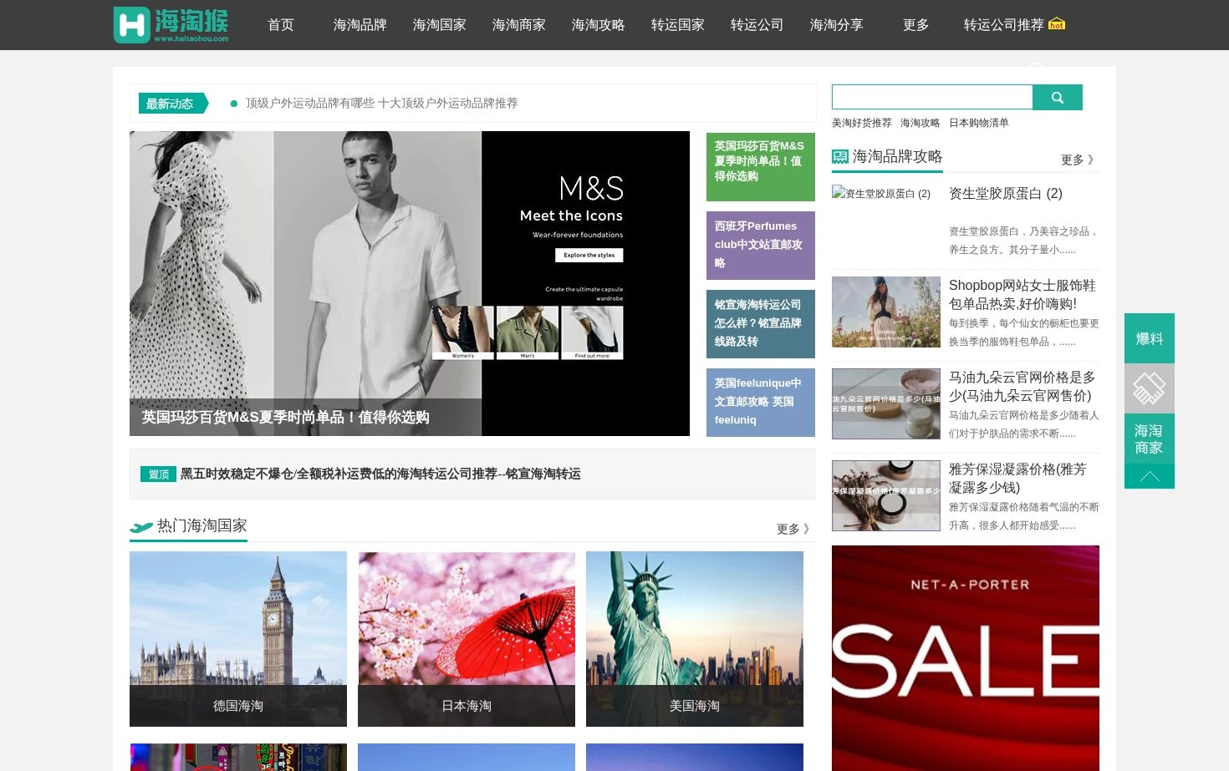Click the excerpt 每到换季，每个仙女的橱柜也要更换
Viewport: 1229px width, 771px height.
click(1024, 332)
